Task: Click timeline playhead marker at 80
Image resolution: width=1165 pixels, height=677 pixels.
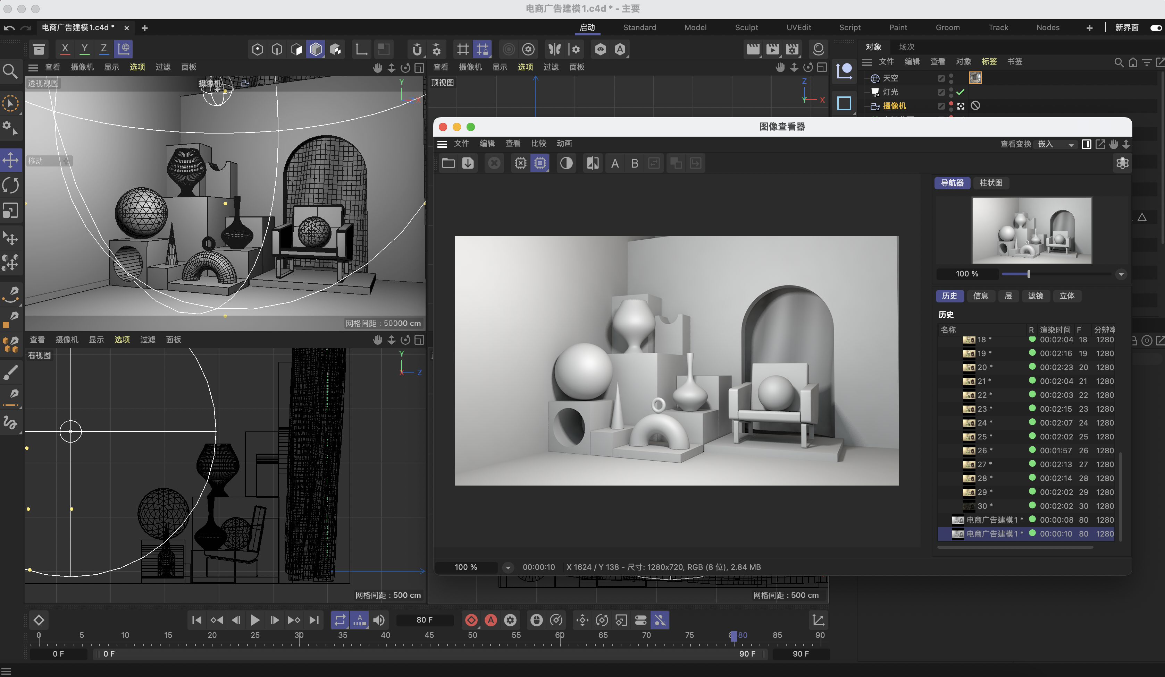Action: pyautogui.click(x=734, y=636)
